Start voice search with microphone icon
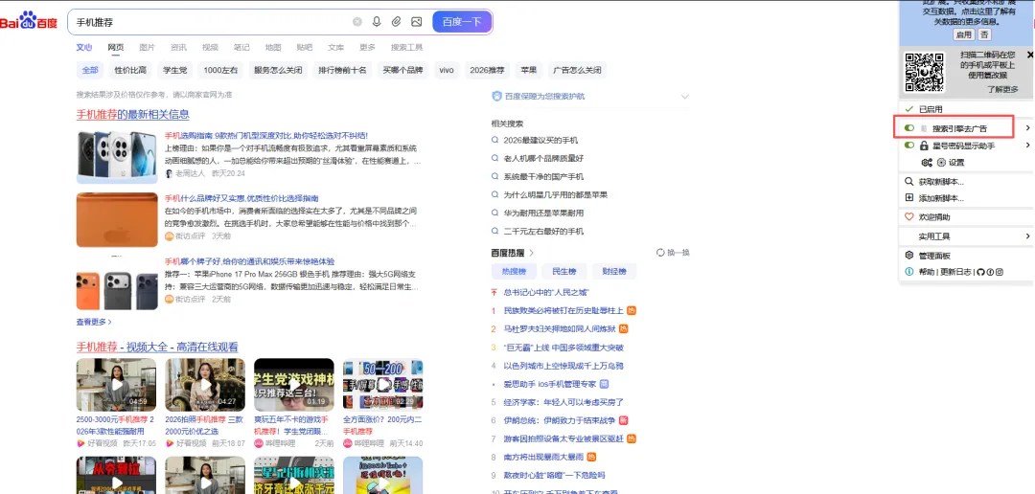The height and width of the screenshot is (494, 1035). tap(377, 22)
